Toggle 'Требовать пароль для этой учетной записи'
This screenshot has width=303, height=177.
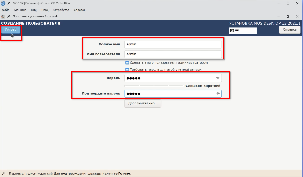pyautogui.click(x=127, y=70)
